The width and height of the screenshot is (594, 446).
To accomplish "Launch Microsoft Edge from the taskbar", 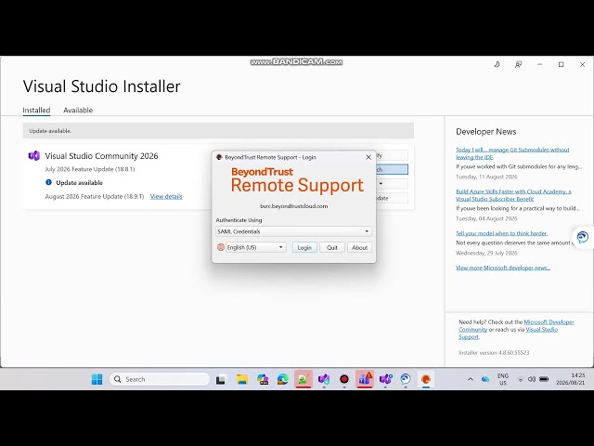I will [x=282, y=379].
